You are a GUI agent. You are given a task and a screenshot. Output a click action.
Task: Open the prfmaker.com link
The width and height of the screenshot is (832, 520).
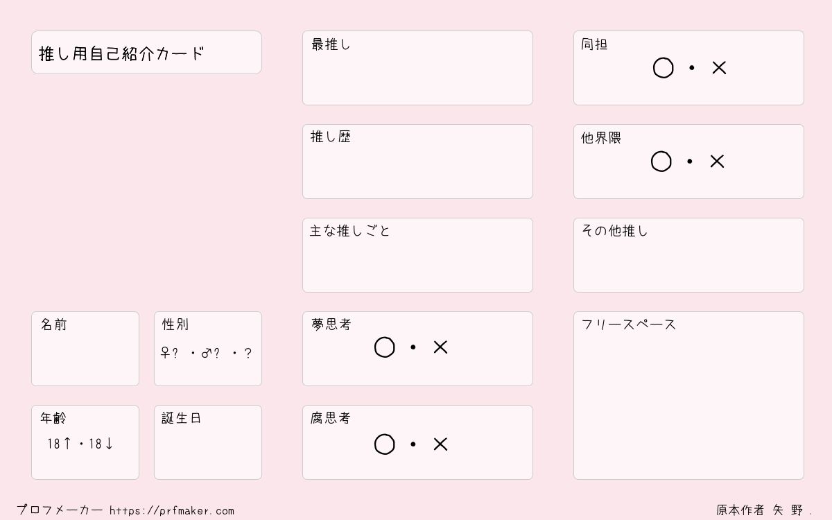point(172,511)
